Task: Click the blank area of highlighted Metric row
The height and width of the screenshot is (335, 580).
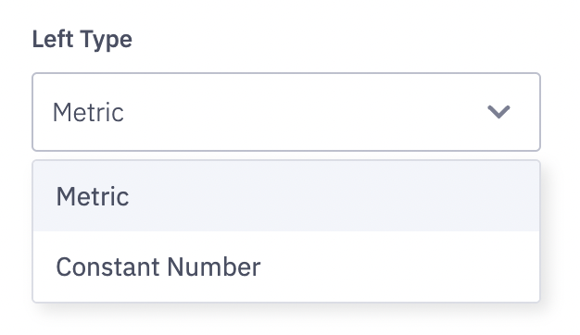Action: (333, 196)
